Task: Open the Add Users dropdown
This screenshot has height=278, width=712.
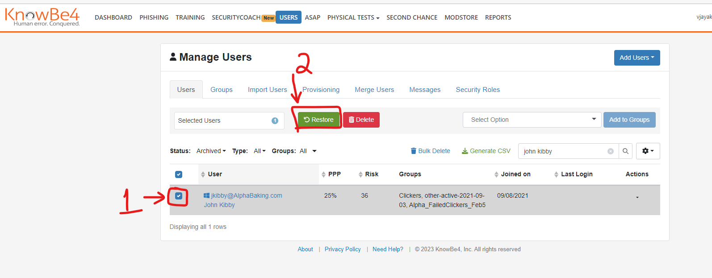Action: click(x=637, y=58)
